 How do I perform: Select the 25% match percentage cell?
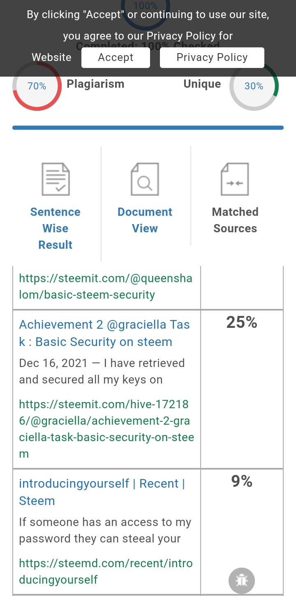pyautogui.click(x=242, y=389)
